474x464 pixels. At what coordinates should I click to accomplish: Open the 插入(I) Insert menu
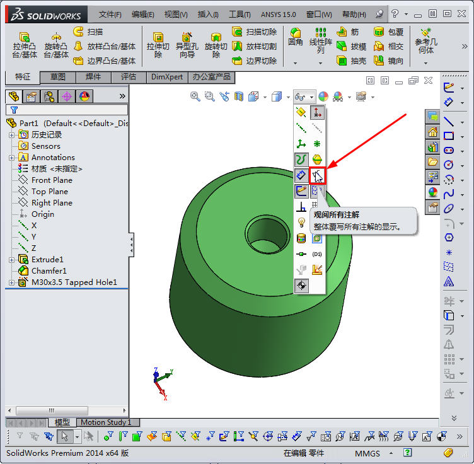(x=208, y=14)
